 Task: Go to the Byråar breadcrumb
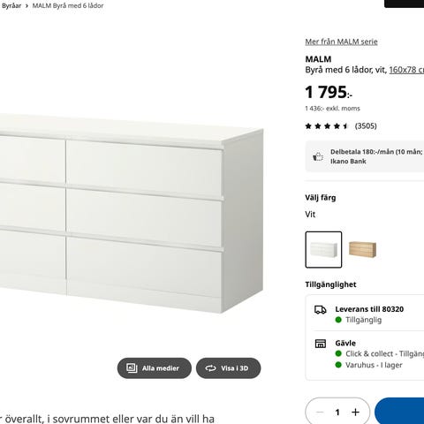[x=11, y=5]
